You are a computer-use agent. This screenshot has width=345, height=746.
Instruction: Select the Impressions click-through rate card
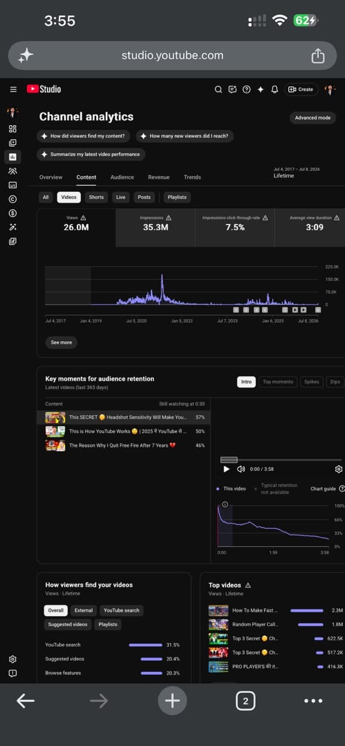click(x=235, y=228)
